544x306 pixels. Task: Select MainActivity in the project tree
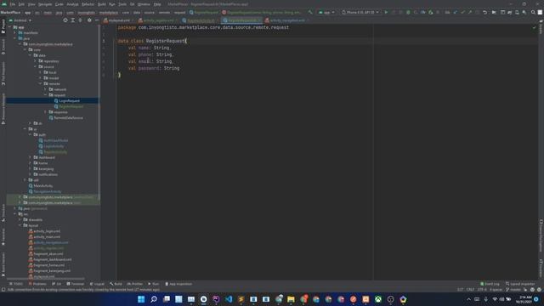click(43, 186)
